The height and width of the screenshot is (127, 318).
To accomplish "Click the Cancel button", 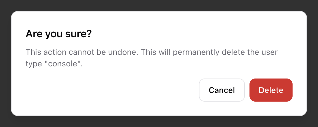I will point(222,90).
